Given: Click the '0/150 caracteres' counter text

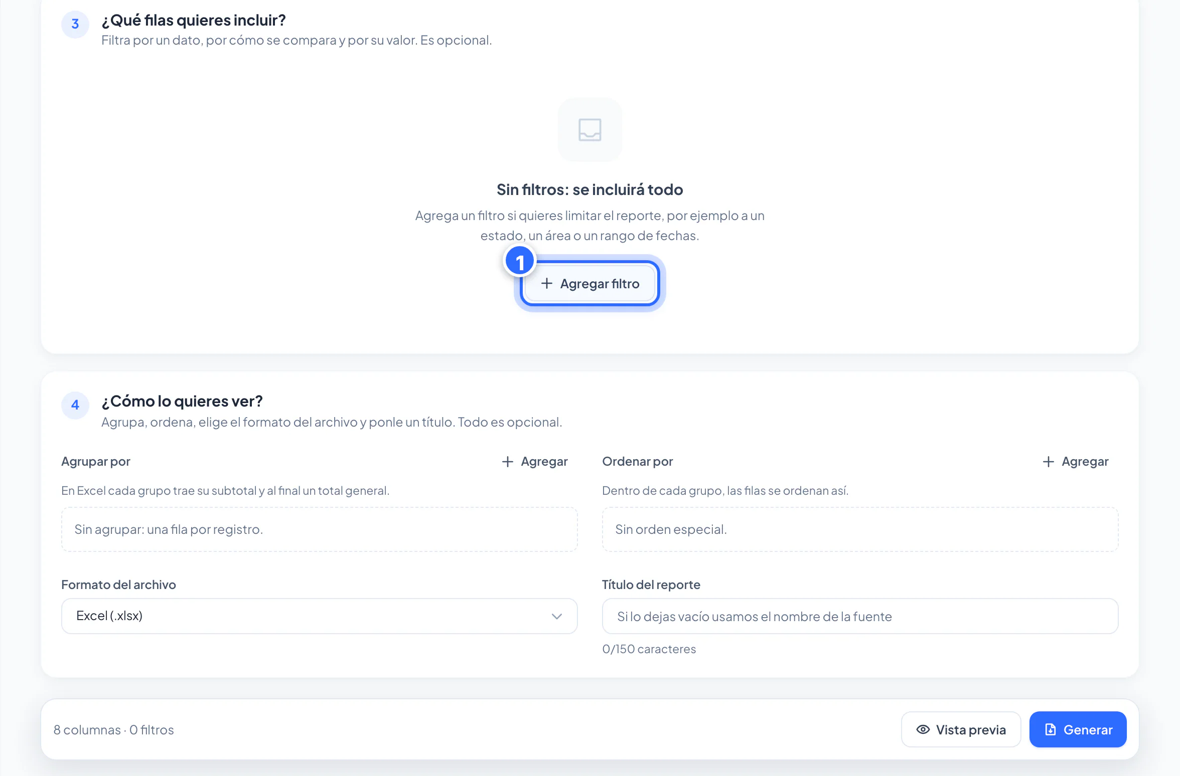Looking at the screenshot, I should [x=649, y=649].
